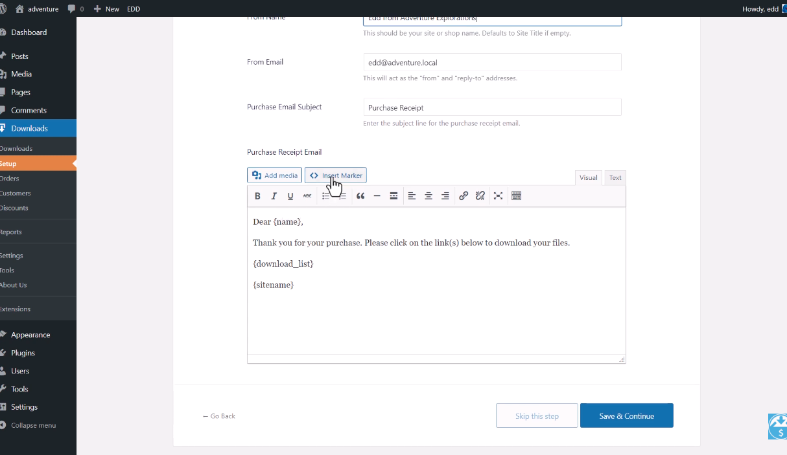Click into the Purchase Email Subject field
Screen dimensions: 787x455
click(x=492, y=107)
